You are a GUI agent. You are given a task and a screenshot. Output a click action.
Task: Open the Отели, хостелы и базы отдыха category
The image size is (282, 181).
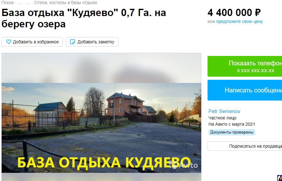pyautogui.click(x=65, y=3)
